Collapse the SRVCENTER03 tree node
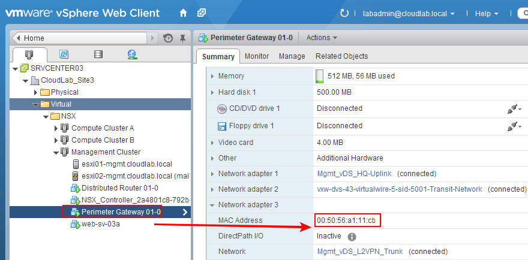 click(x=15, y=69)
